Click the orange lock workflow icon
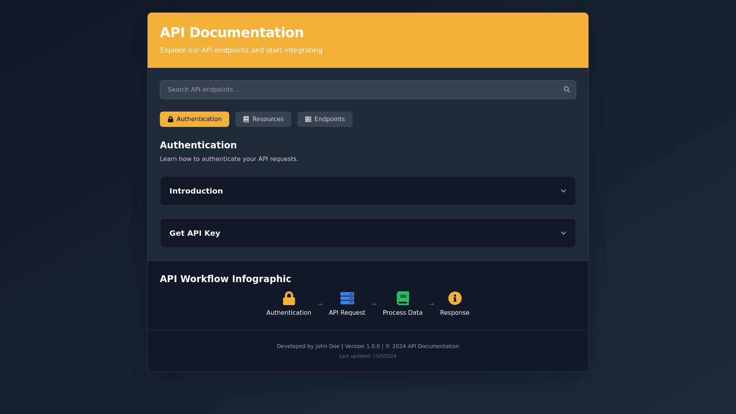Viewport: 736px width, 414px height. pyautogui.click(x=289, y=298)
